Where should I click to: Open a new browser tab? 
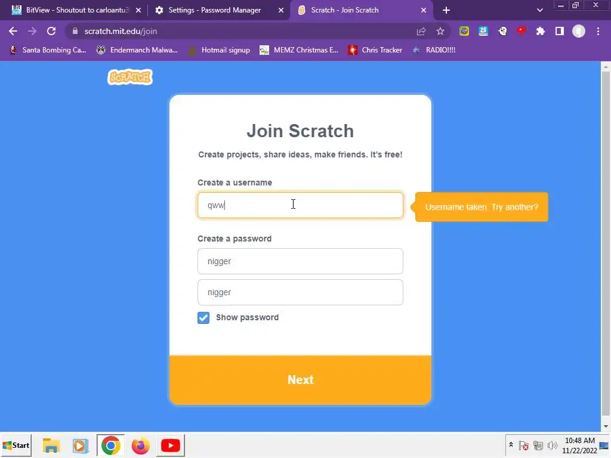(446, 10)
